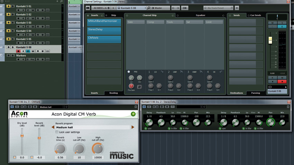Open the Markers track Any dropdown

[31, 59]
